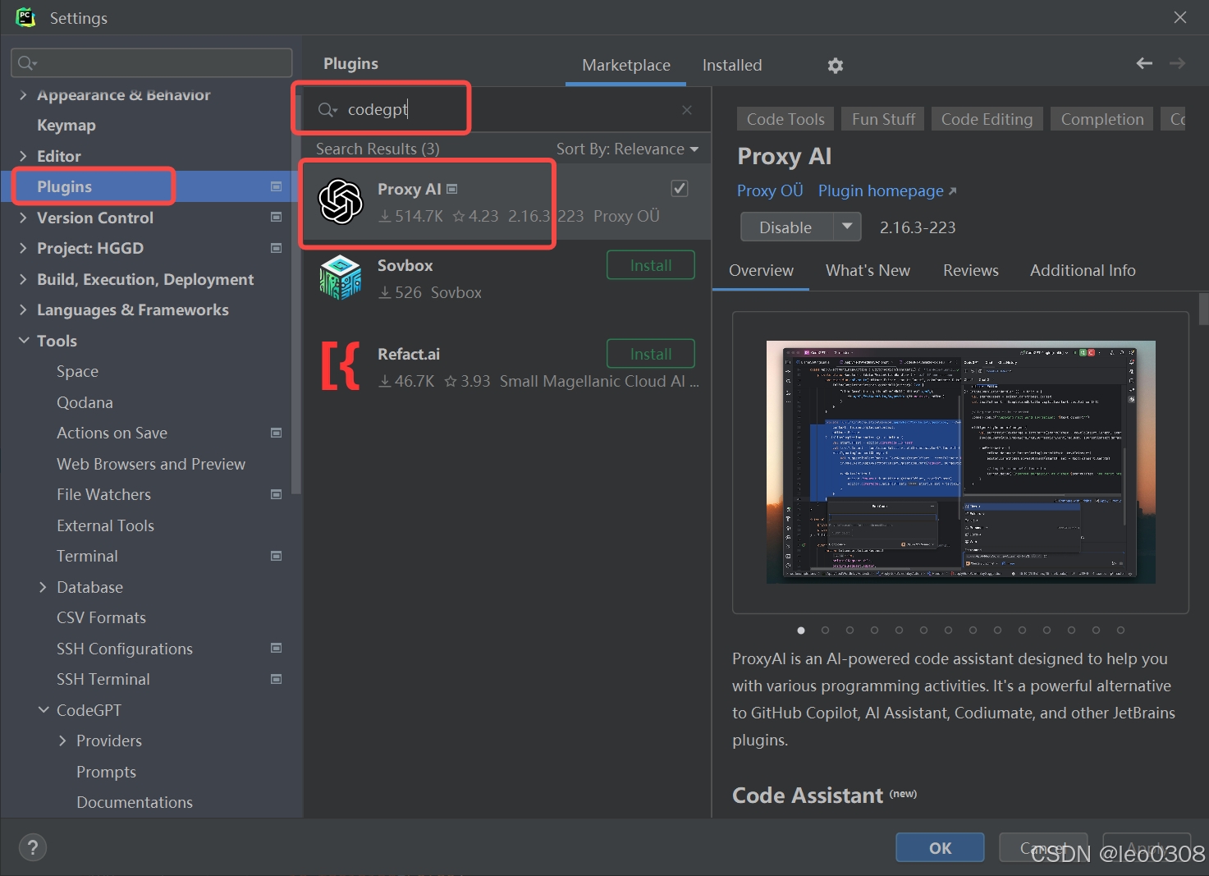The image size is (1209, 876).
Task: Click the Refact.ai plugin icon
Action: tap(341, 366)
